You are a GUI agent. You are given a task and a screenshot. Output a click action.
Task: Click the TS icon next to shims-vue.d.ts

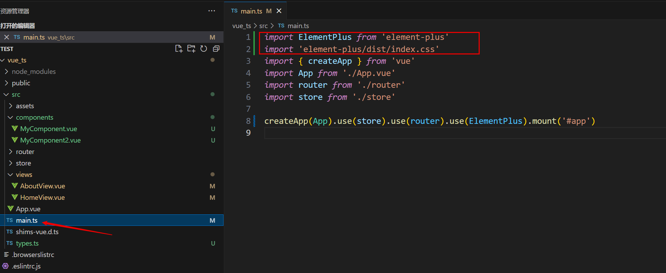pyautogui.click(x=10, y=232)
